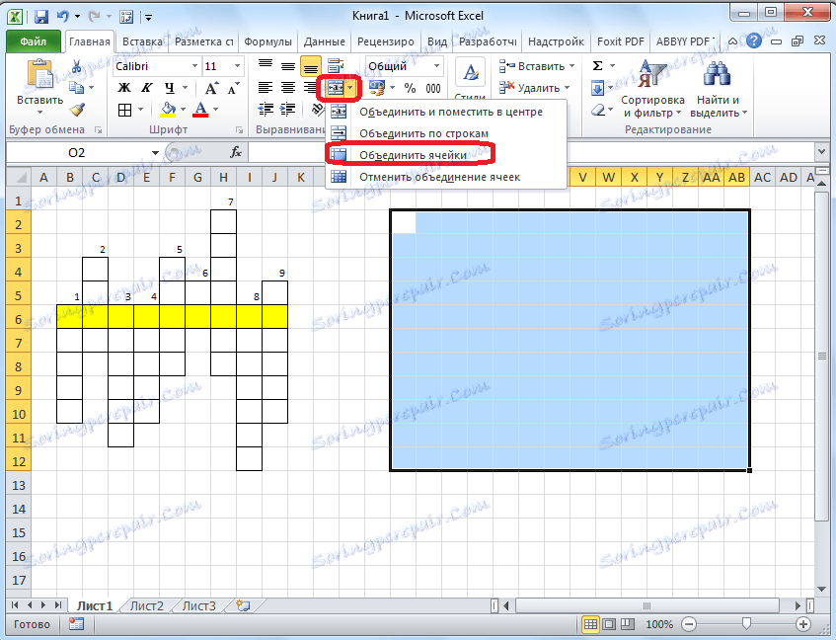The height and width of the screenshot is (640, 836).
Task: Click the Clear eraser icon
Action: (x=598, y=111)
